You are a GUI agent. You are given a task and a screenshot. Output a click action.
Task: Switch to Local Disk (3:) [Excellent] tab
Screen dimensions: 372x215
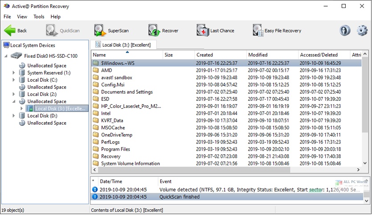[x=123, y=45]
